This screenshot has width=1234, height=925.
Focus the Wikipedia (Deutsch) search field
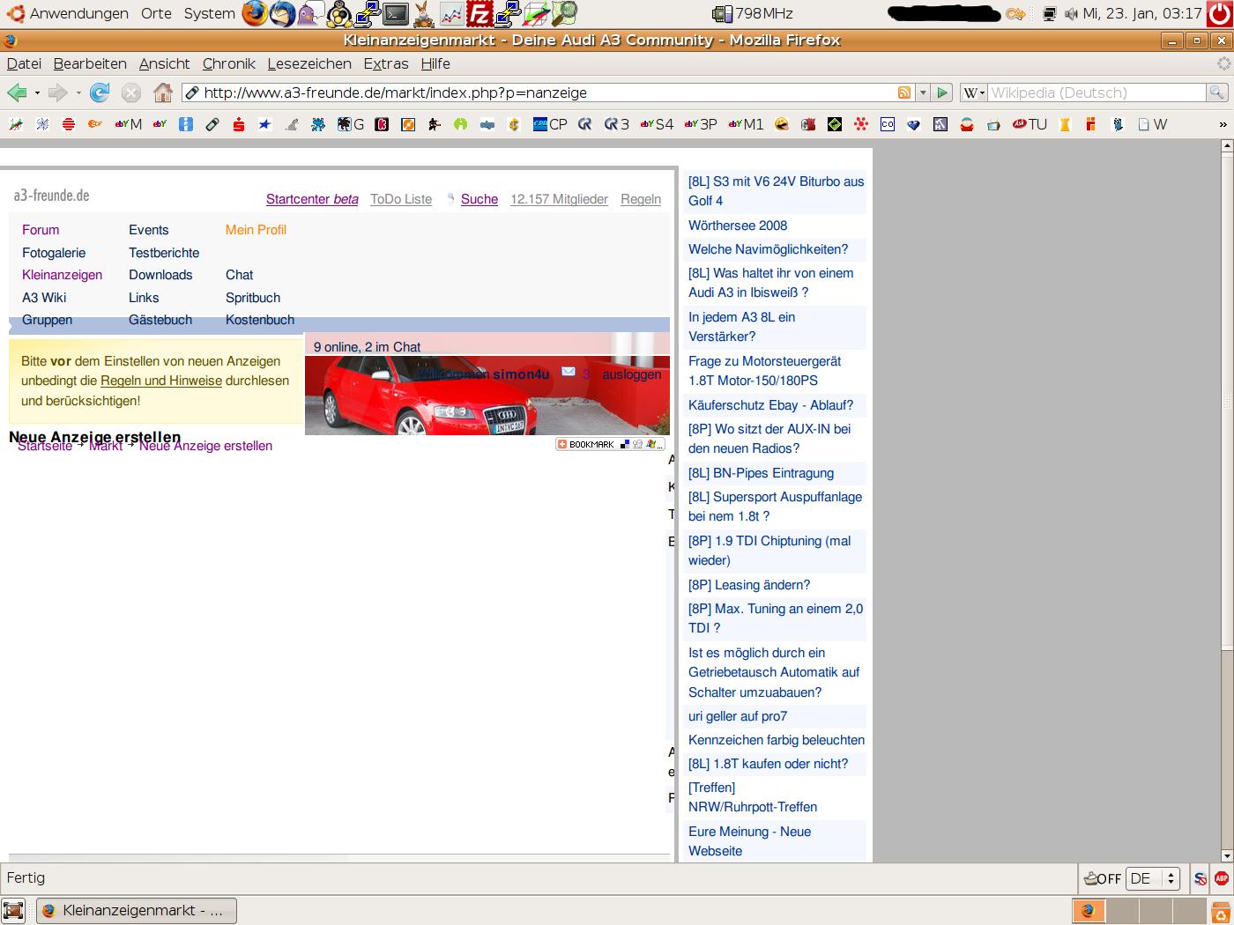[1096, 92]
